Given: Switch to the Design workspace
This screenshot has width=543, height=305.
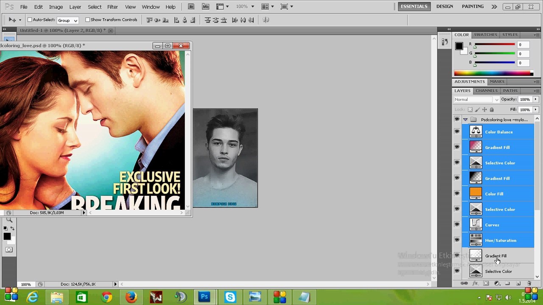Looking at the screenshot, I should pos(445,7).
